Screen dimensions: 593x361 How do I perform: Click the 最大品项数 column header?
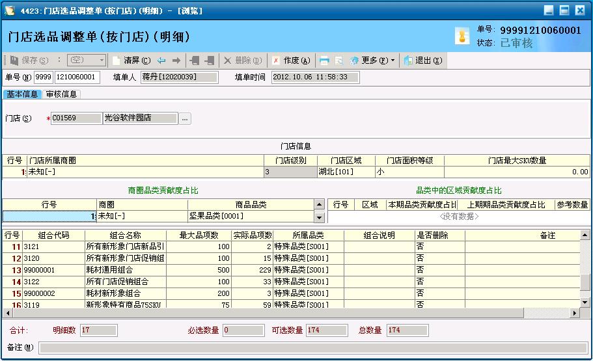point(198,235)
